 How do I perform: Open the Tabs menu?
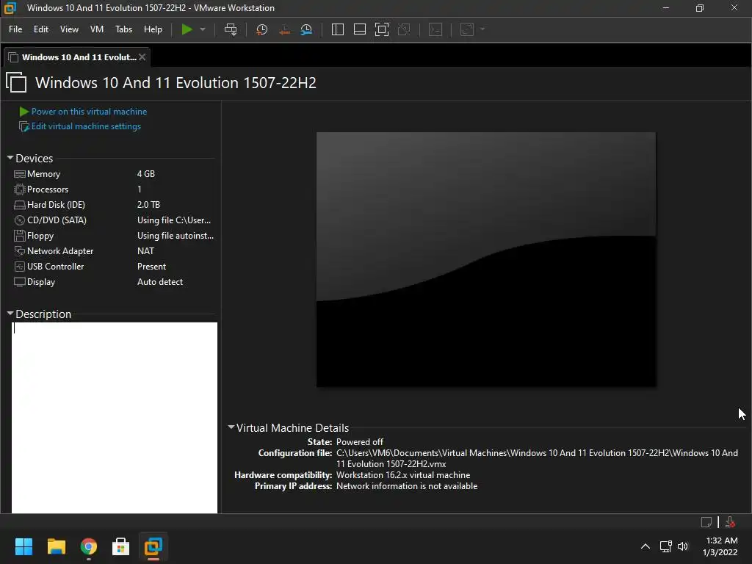coord(123,29)
